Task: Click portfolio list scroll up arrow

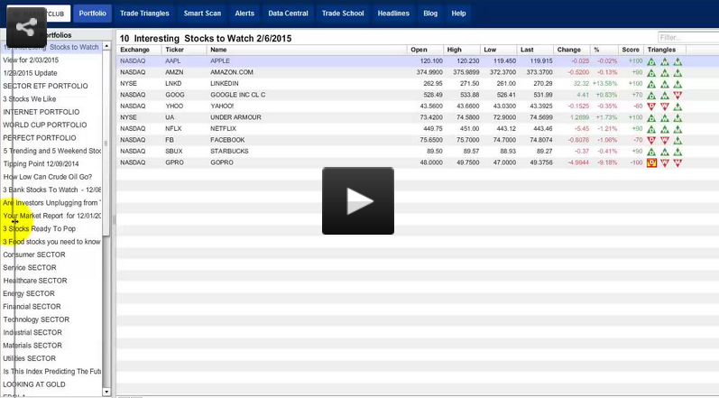Action: coord(106,46)
